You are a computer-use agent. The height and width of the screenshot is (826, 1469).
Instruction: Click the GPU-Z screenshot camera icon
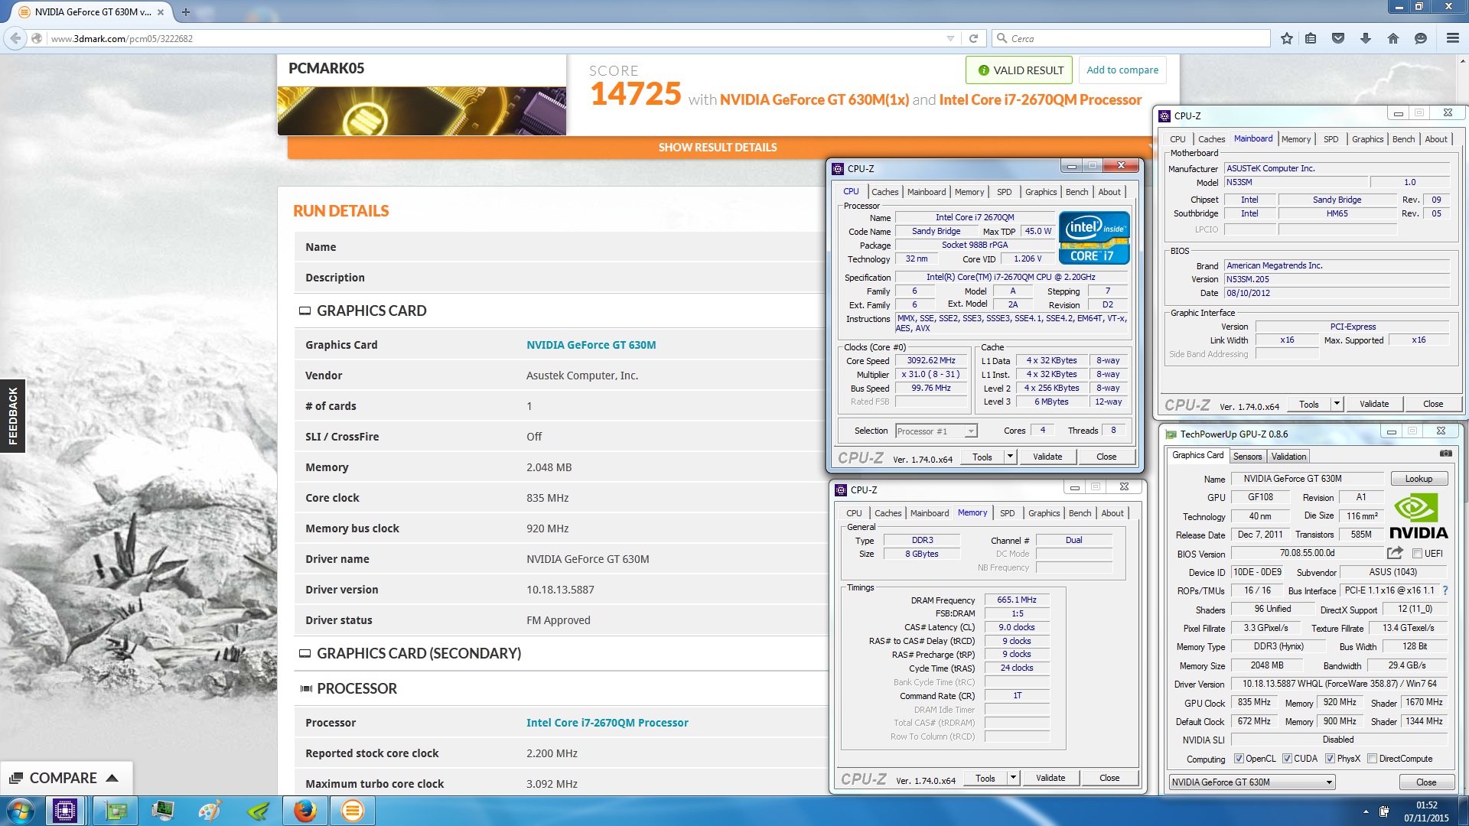coord(1445,454)
